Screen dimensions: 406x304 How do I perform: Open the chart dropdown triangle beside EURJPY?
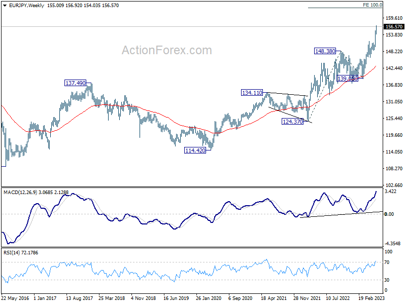pyautogui.click(x=5, y=6)
